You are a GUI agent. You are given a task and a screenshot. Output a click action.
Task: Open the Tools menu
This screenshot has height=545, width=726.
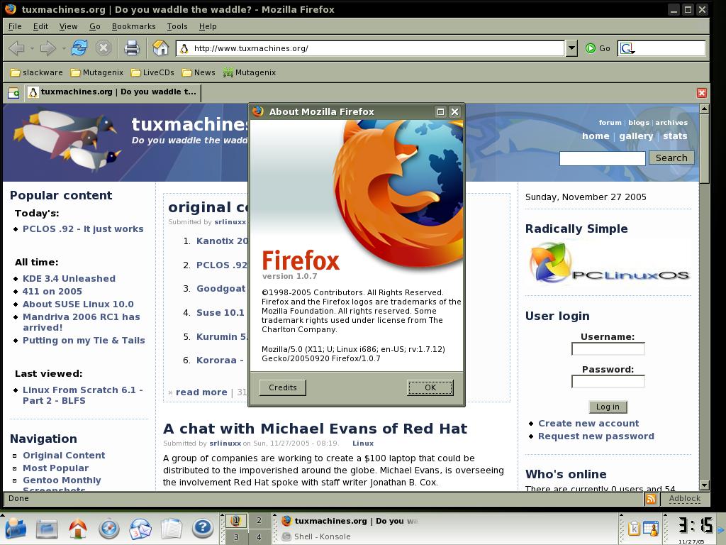(x=177, y=26)
